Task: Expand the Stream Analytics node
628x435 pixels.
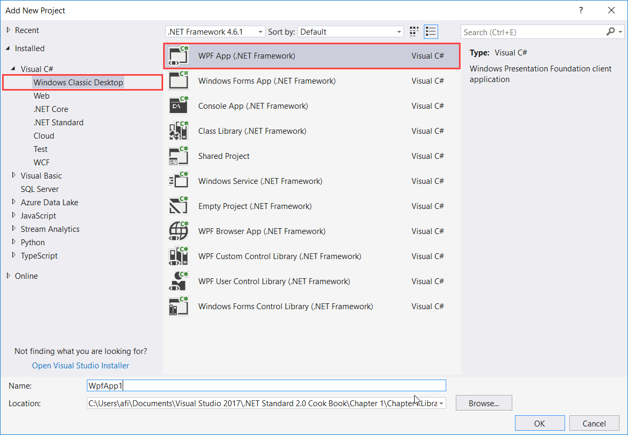Action: pyautogui.click(x=14, y=228)
